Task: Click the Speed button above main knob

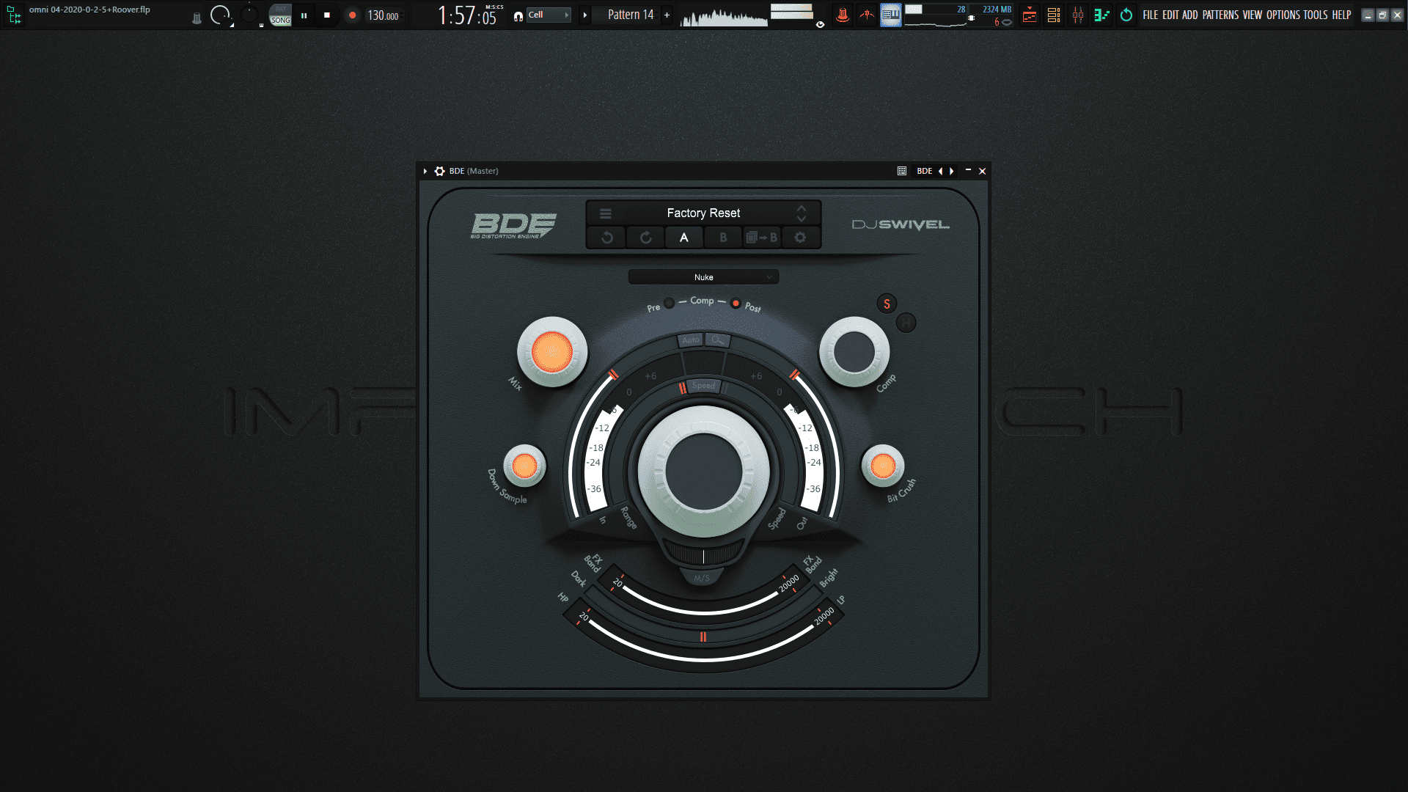Action: 703,386
